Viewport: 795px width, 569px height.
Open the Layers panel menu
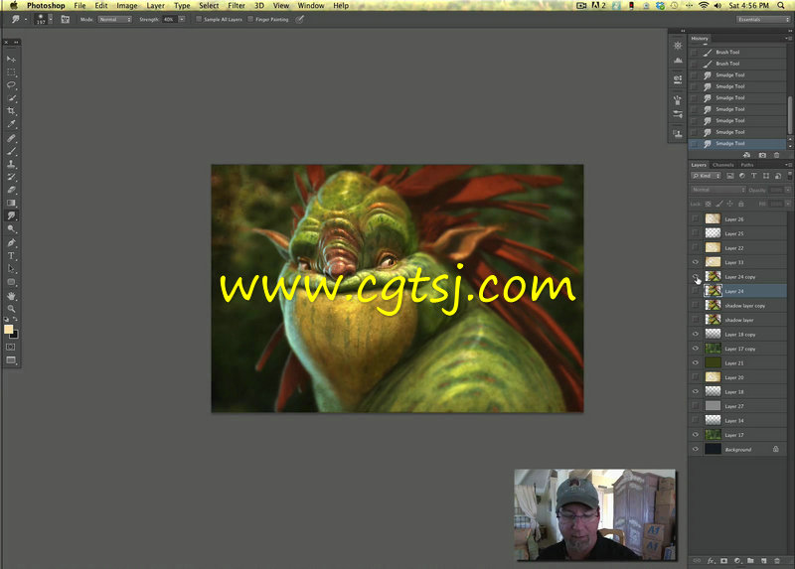pyautogui.click(x=788, y=165)
